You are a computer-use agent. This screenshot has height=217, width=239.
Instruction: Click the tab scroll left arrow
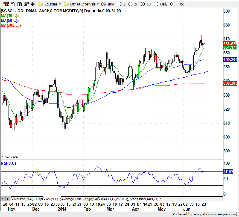[x=3, y=199]
